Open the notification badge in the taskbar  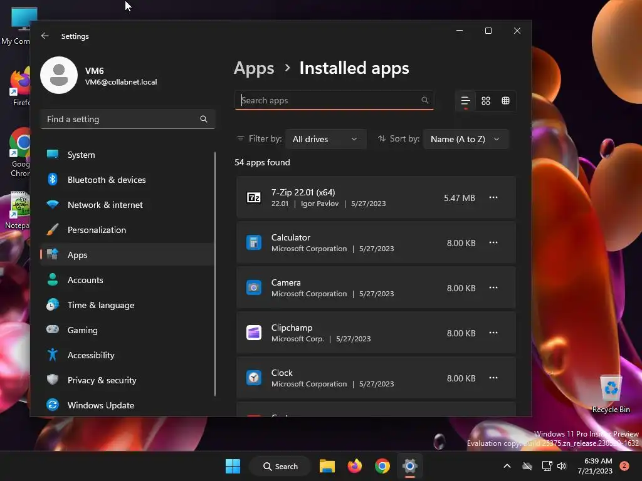pyautogui.click(x=624, y=466)
